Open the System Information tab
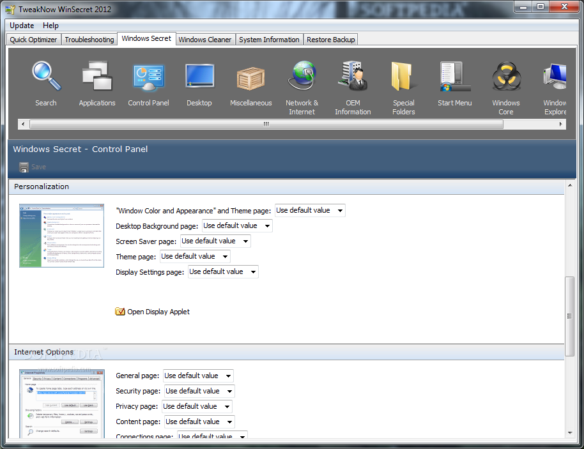 point(269,40)
